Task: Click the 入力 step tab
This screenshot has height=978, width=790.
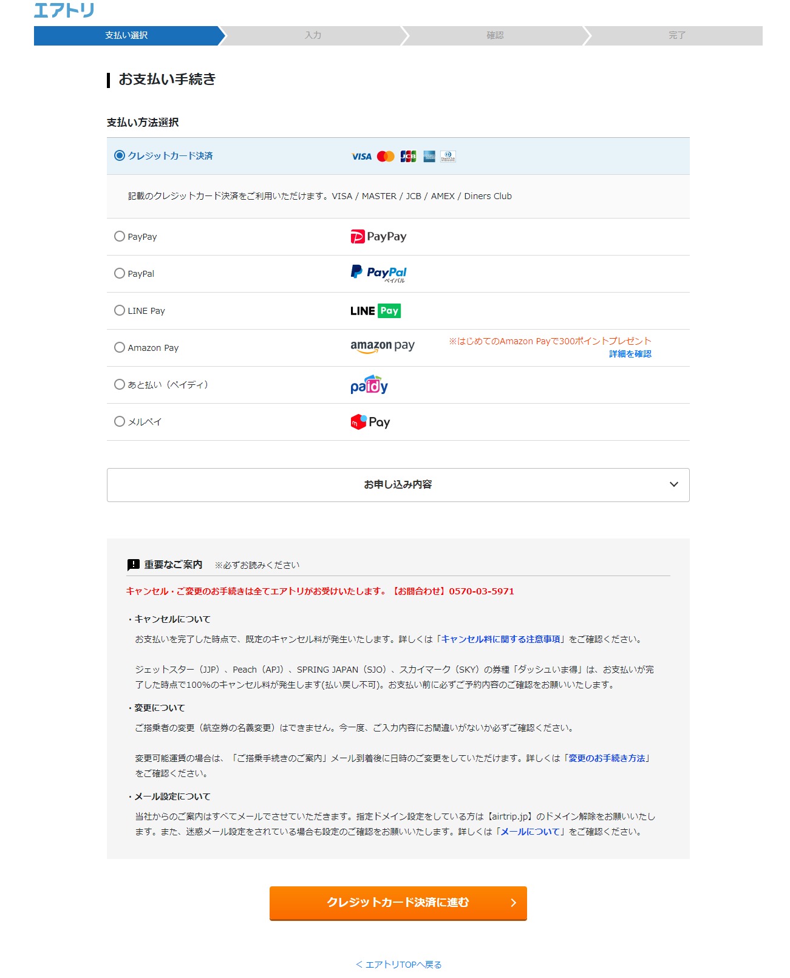Action: (313, 36)
